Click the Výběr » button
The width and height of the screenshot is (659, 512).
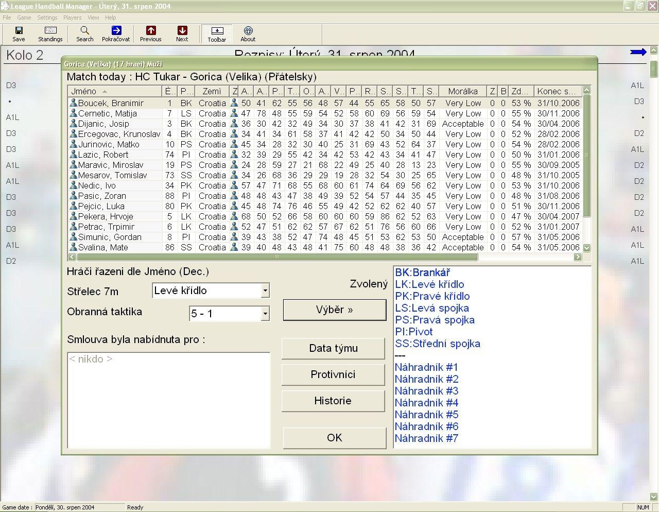[x=335, y=310]
